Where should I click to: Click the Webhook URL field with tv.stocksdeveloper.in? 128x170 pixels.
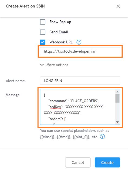point(80,51)
